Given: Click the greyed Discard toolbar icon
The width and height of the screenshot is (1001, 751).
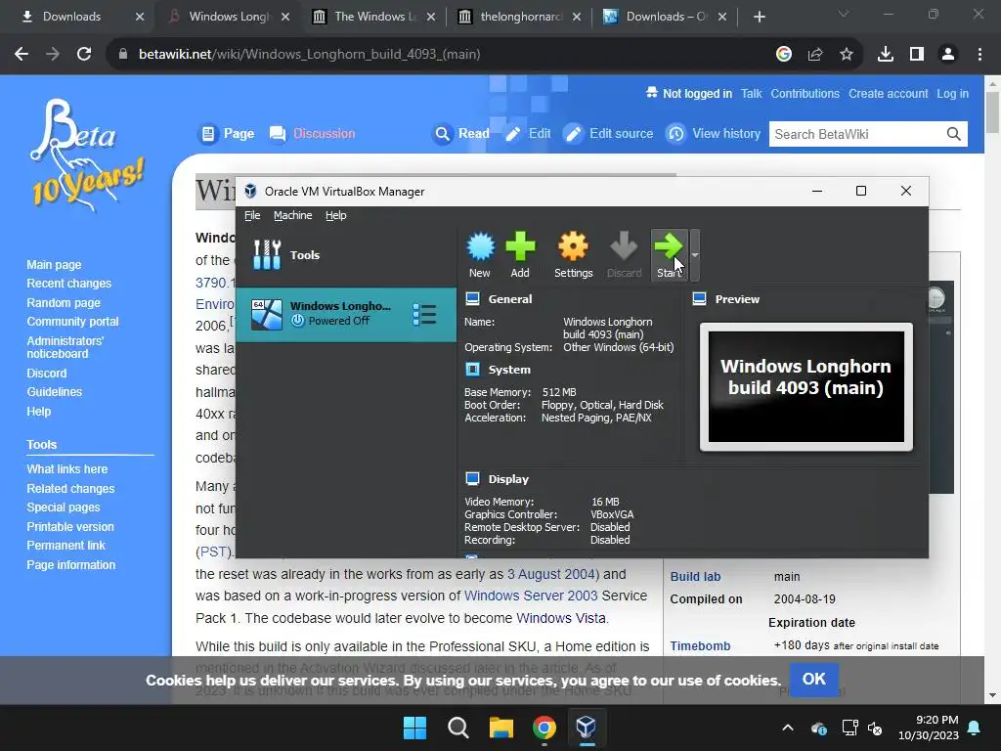Looking at the screenshot, I should coord(624,255).
